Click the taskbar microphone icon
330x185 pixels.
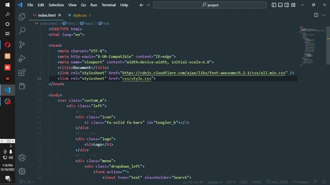point(11,152)
